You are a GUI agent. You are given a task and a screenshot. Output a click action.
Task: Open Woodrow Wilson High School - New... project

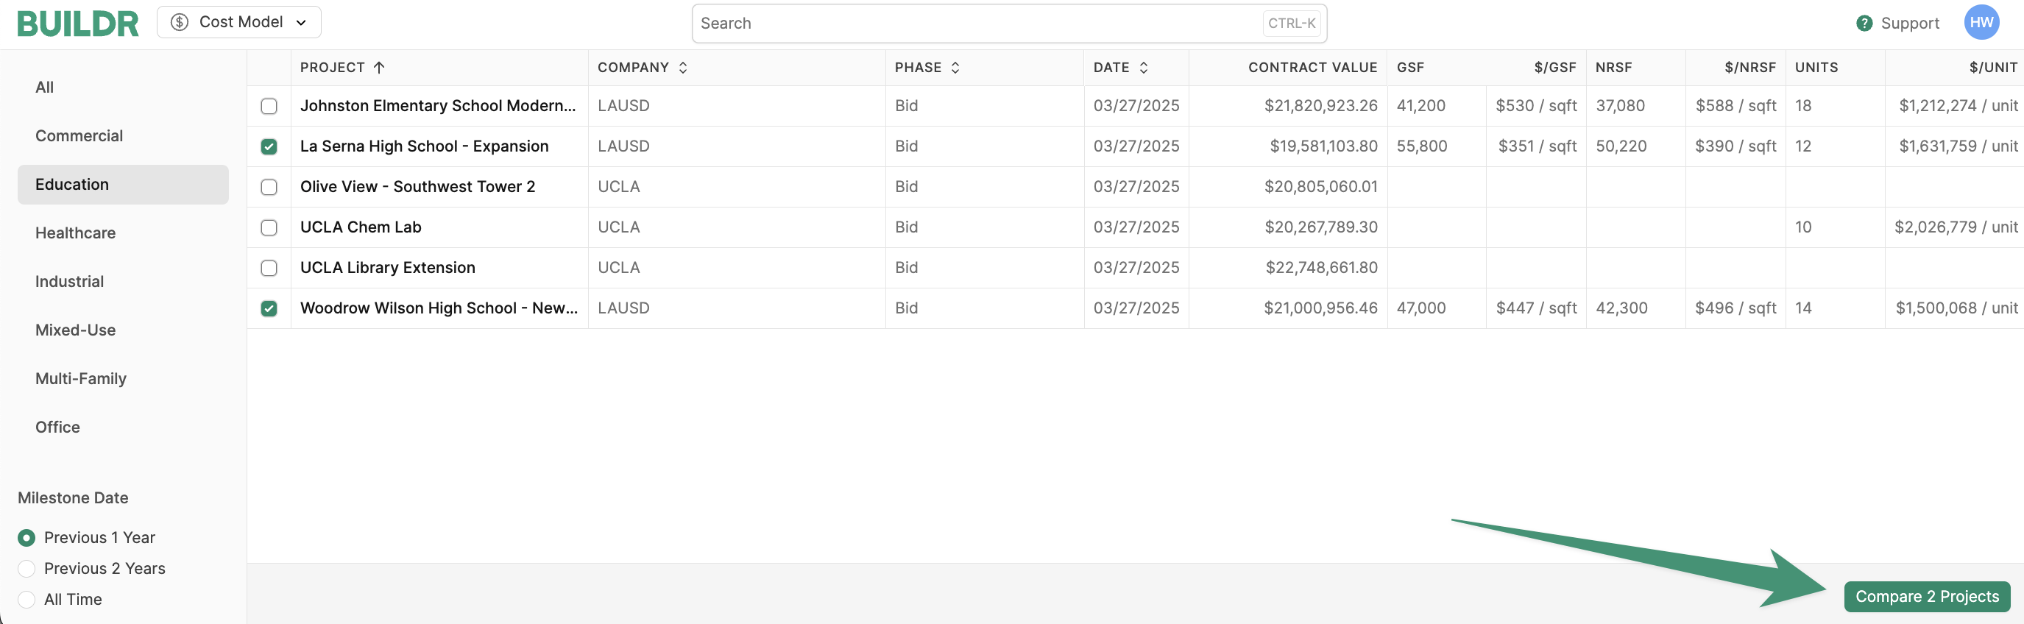click(x=439, y=308)
